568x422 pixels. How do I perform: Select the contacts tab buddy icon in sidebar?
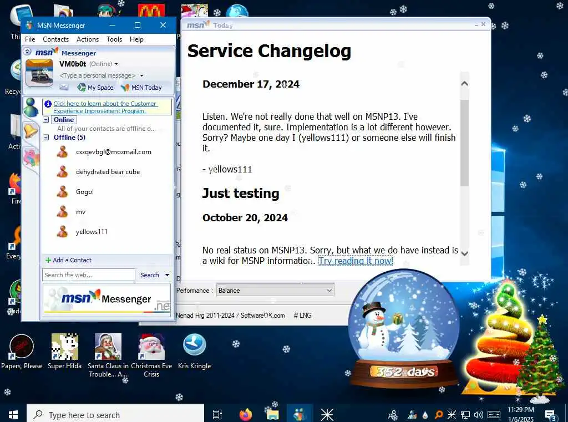pos(31,107)
